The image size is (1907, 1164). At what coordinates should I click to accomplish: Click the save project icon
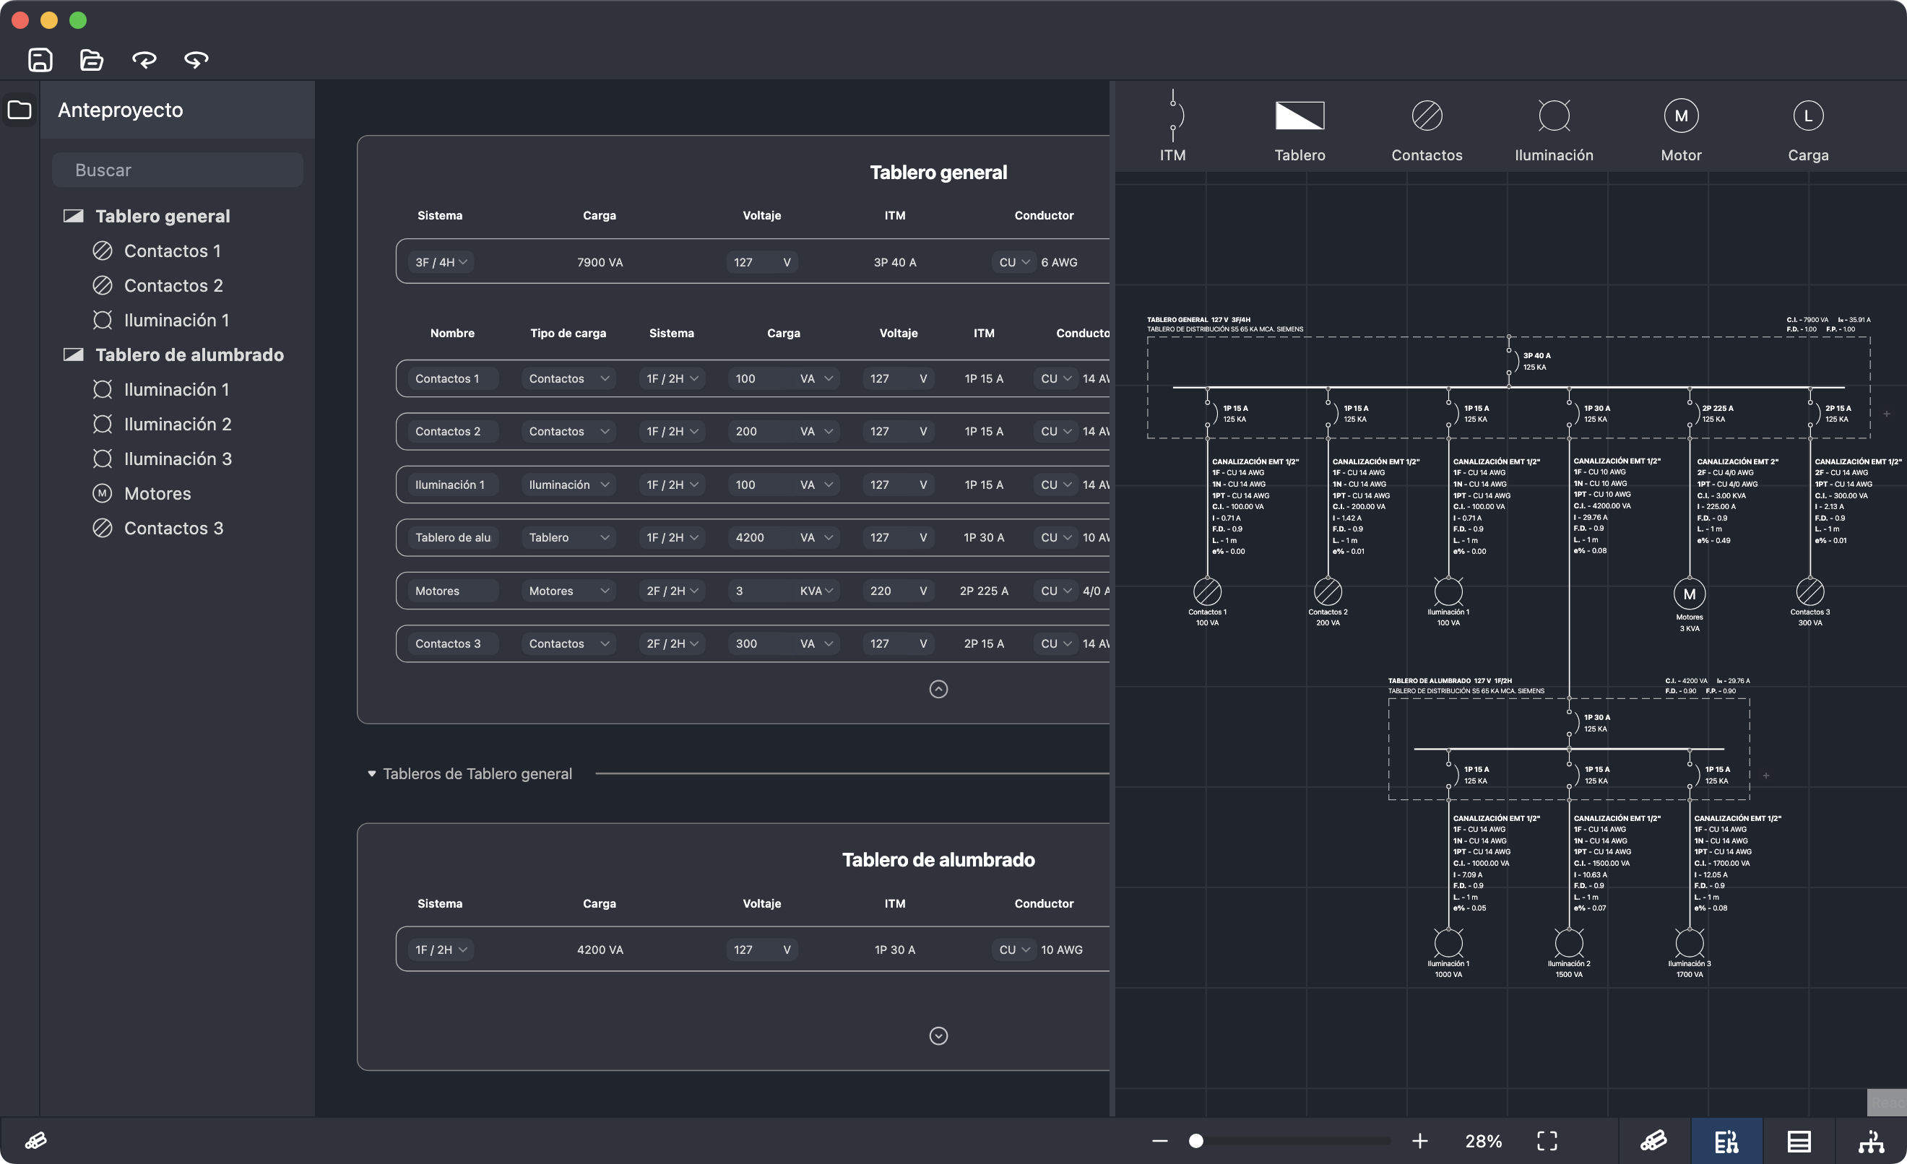coord(40,59)
